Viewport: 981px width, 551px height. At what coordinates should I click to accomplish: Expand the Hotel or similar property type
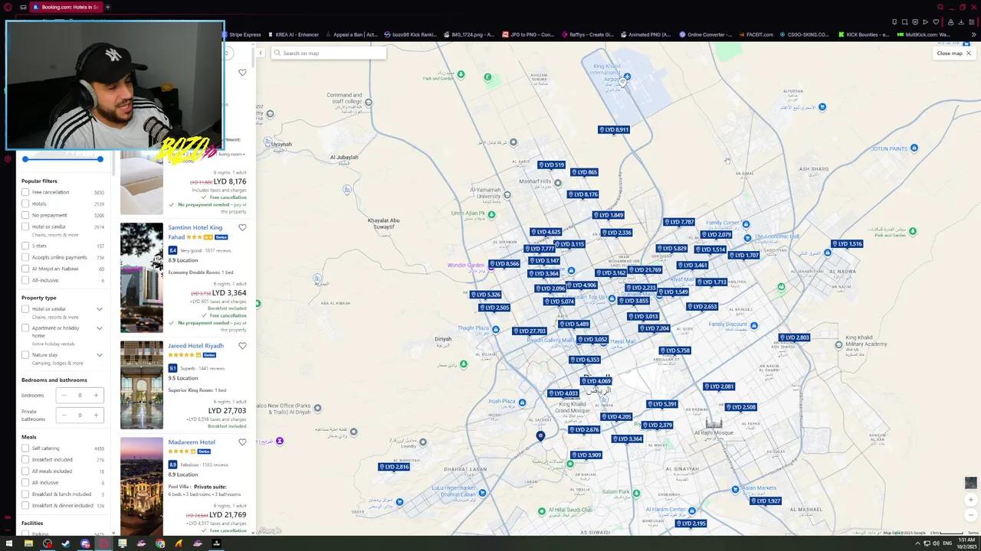[x=100, y=309]
